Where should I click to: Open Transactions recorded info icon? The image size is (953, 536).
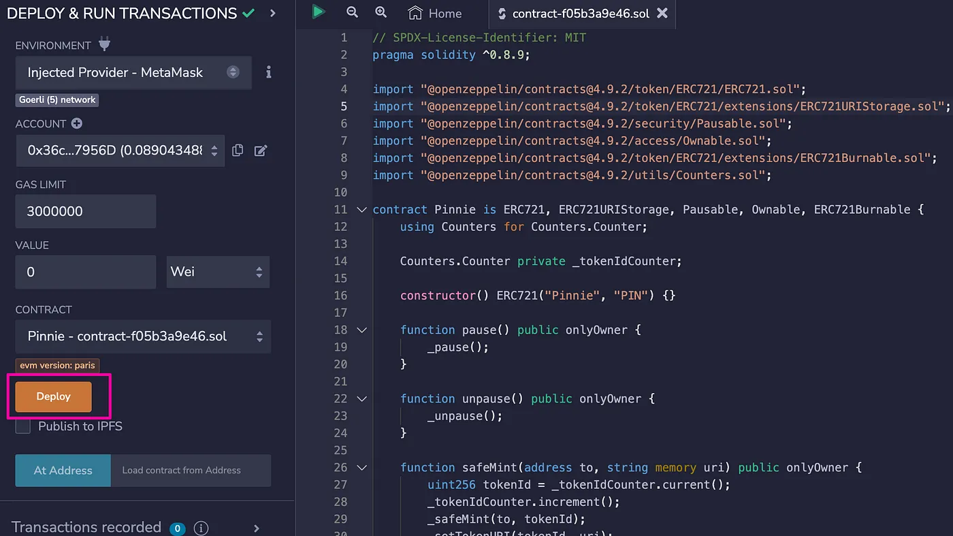tap(201, 528)
